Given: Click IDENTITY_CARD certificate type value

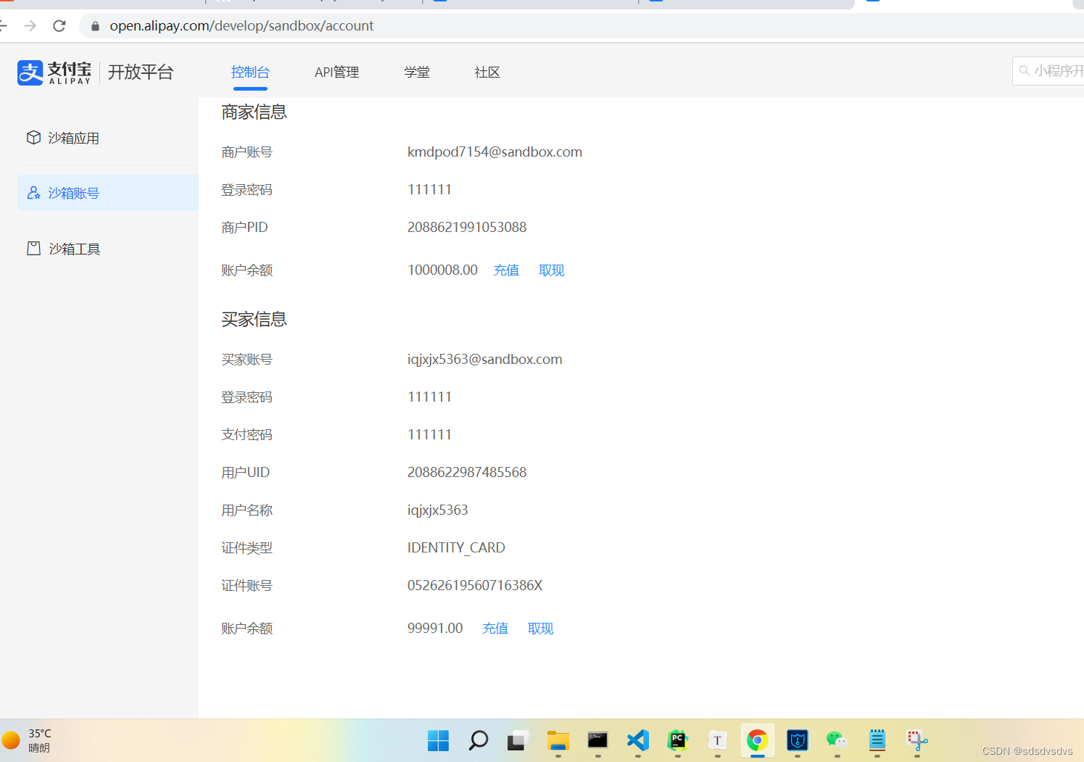Looking at the screenshot, I should click(x=456, y=548).
